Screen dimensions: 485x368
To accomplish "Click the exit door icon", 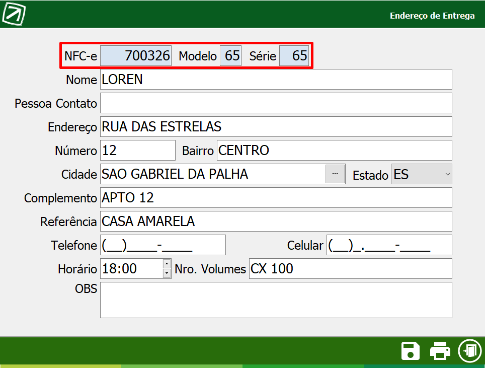I will click(x=470, y=351).
